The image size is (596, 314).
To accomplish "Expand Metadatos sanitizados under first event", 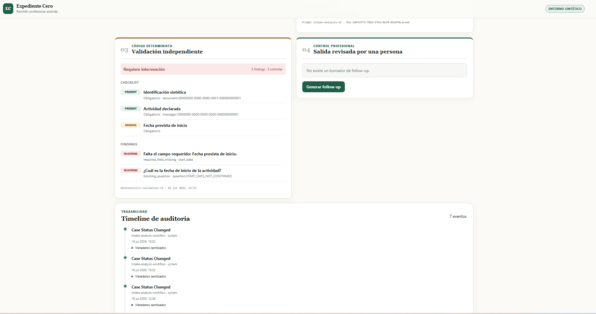I will click(x=149, y=248).
